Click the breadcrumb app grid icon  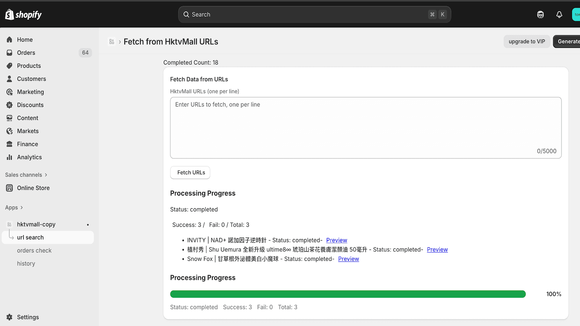click(x=112, y=42)
